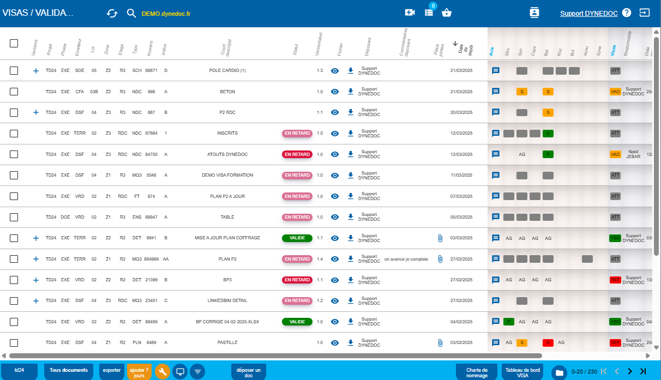Preview INSCRITS file with eye icon
Image resolution: width=661 pixels, height=380 pixels.
[x=335, y=133]
